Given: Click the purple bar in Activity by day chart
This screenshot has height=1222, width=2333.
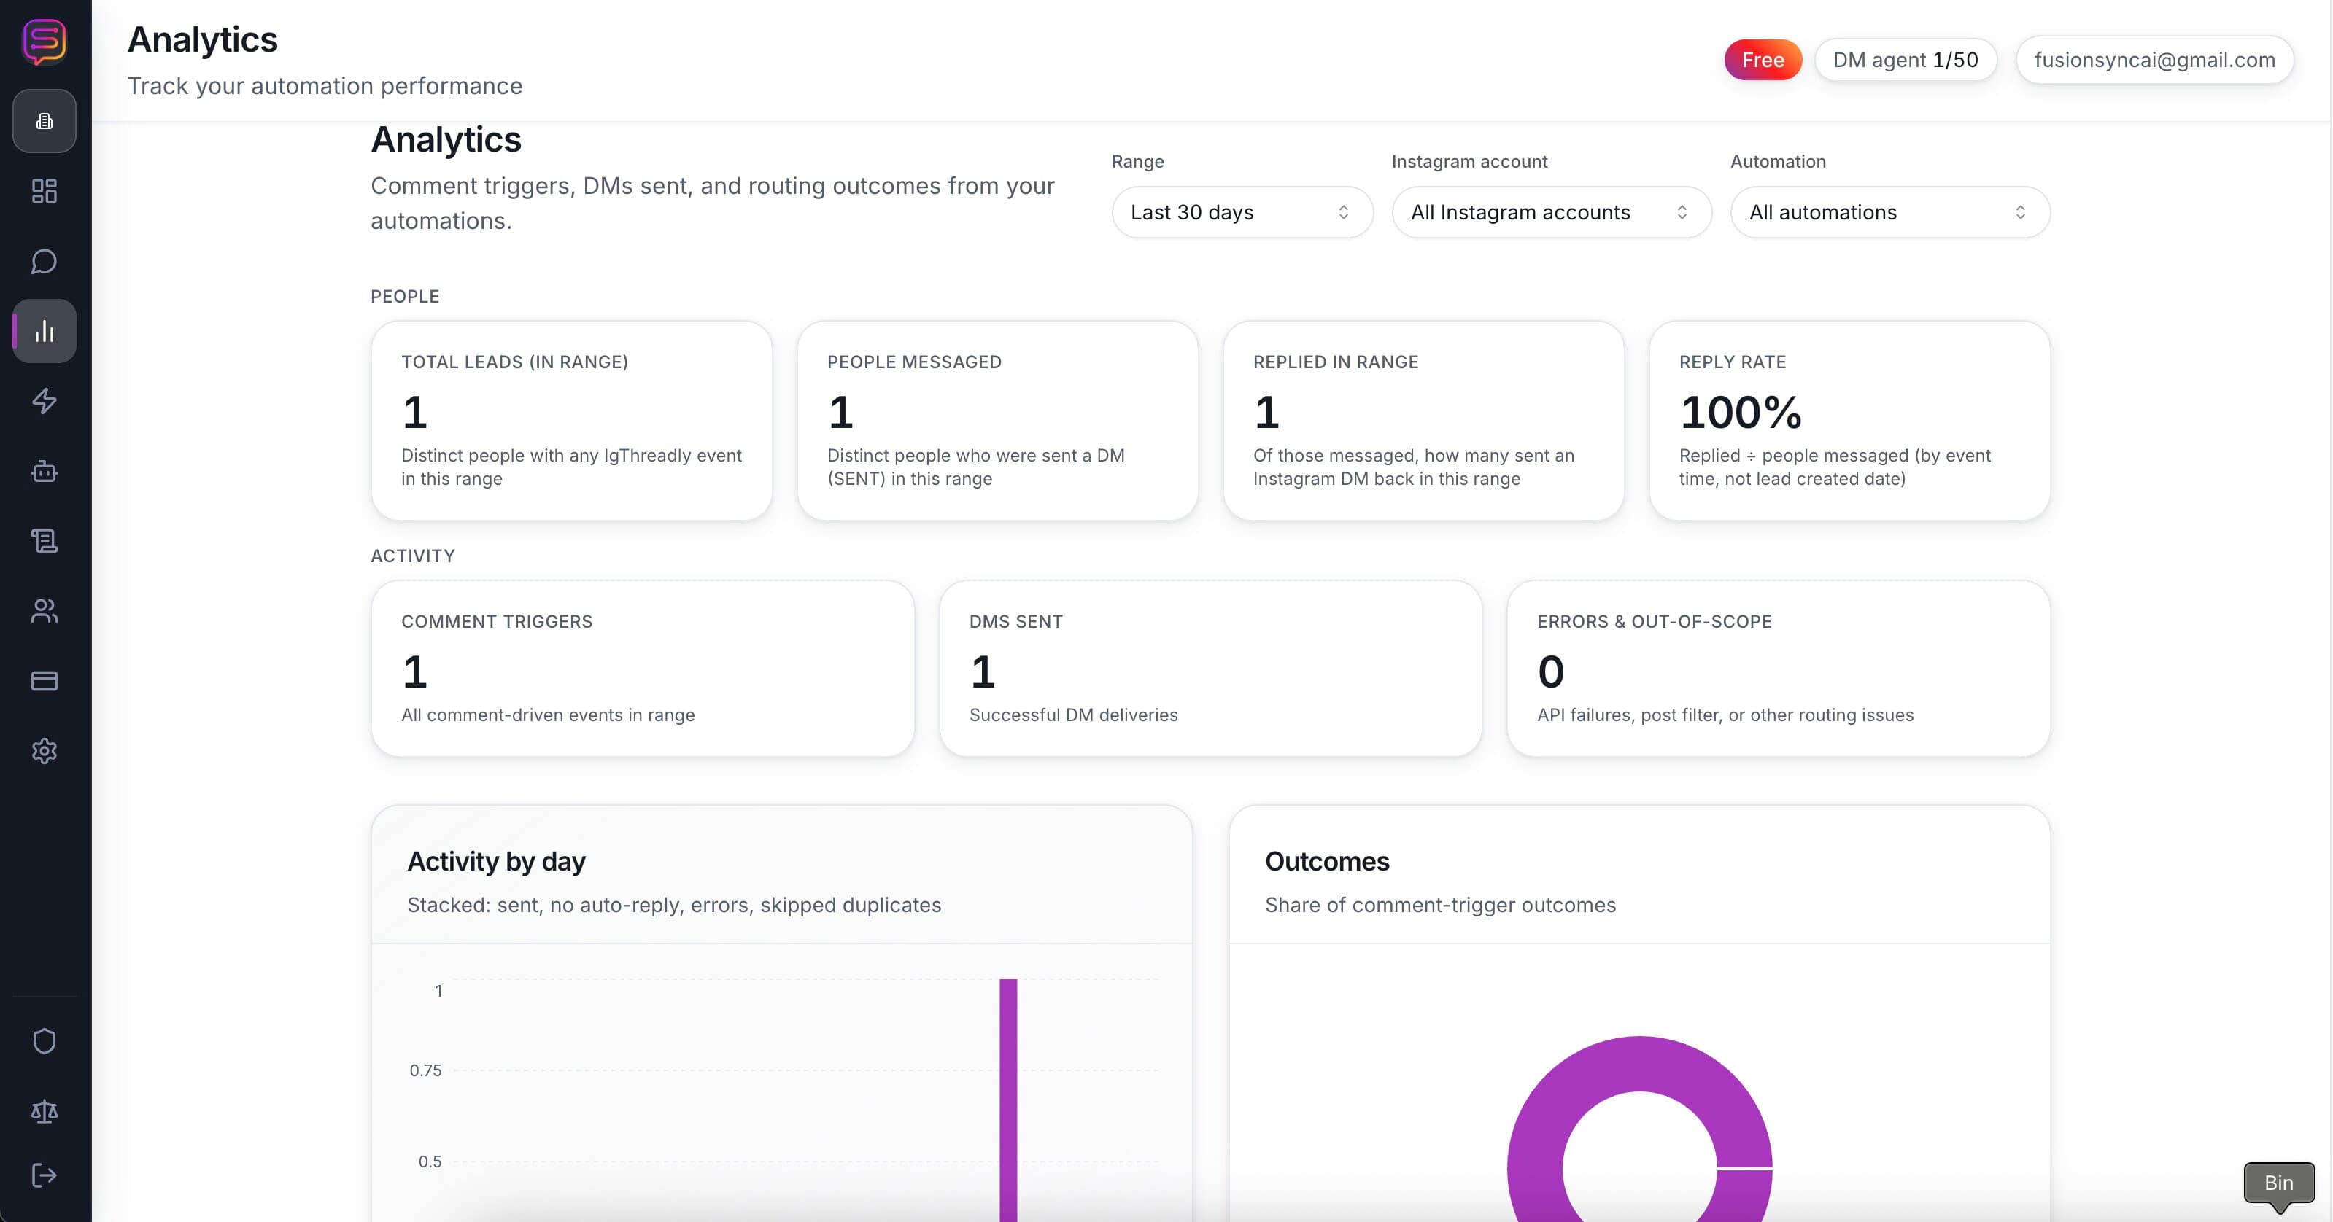Looking at the screenshot, I should point(1008,1100).
